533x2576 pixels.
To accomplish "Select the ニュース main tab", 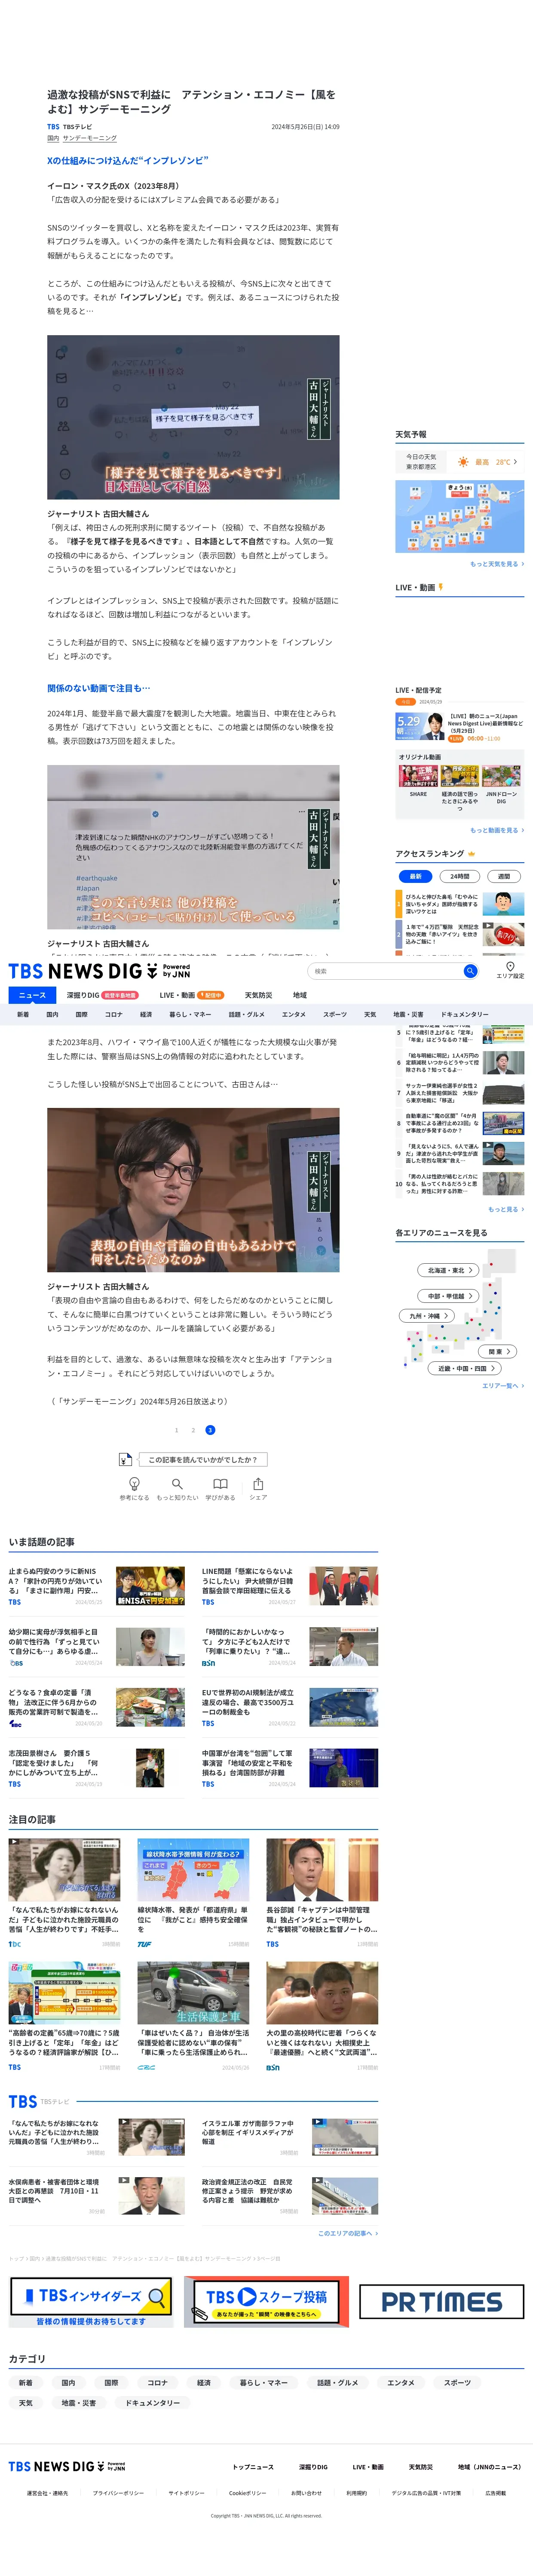I will pyautogui.click(x=32, y=995).
